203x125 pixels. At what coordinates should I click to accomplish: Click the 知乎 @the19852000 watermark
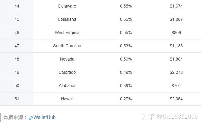pos(170,117)
